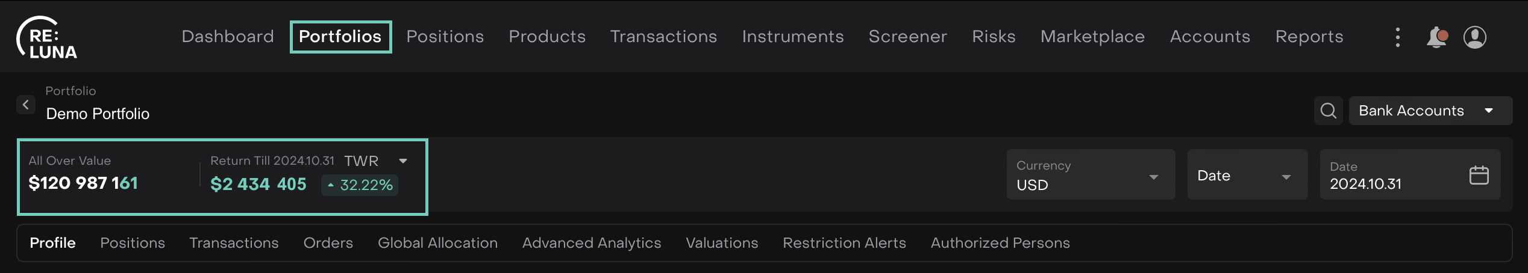
Task: Open the user profile avatar
Action: pos(1474,37)
